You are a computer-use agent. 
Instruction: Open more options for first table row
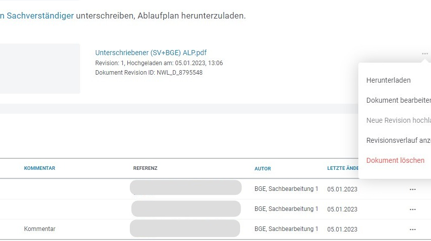[412, 189]
